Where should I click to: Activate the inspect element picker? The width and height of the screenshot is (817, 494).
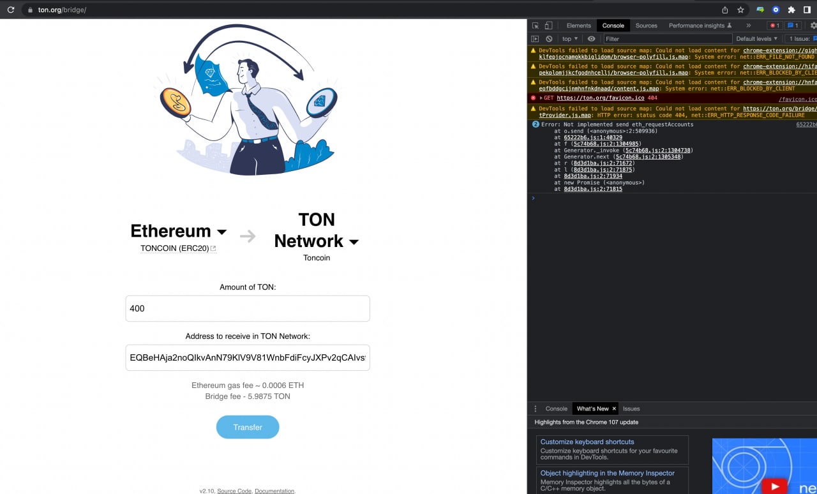point(536,26)
